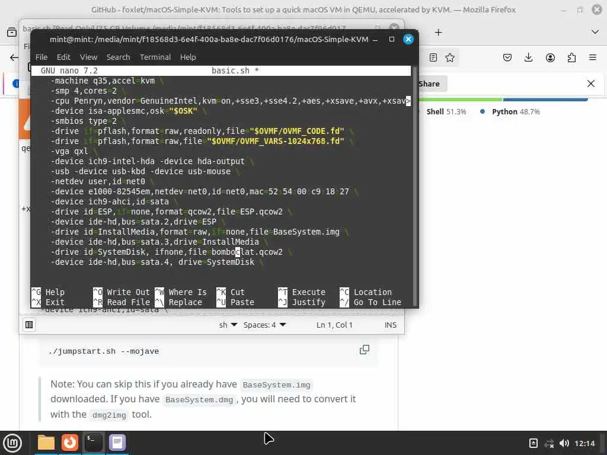Click the ESP.qcow2 filename in nano

(261, 212)
